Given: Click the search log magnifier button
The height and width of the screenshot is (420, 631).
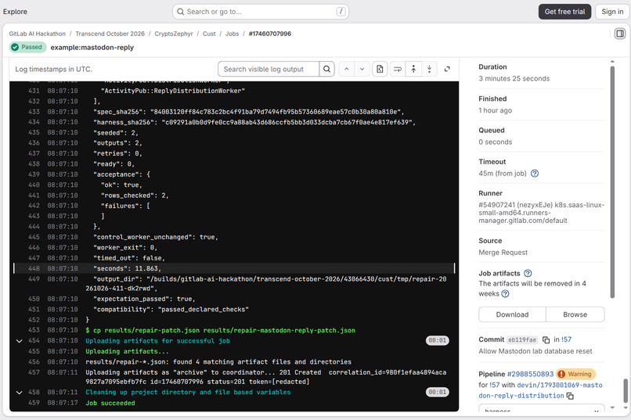Looking at the screenshot, I should pyautogui.click(x=326, y=69).
